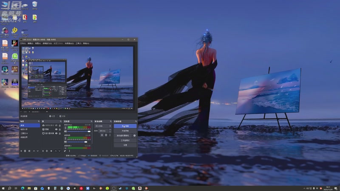Click the Start Recording button
The height and width of the screenshot is (191, 340).
pyautogui.click(x=125, y=131)
